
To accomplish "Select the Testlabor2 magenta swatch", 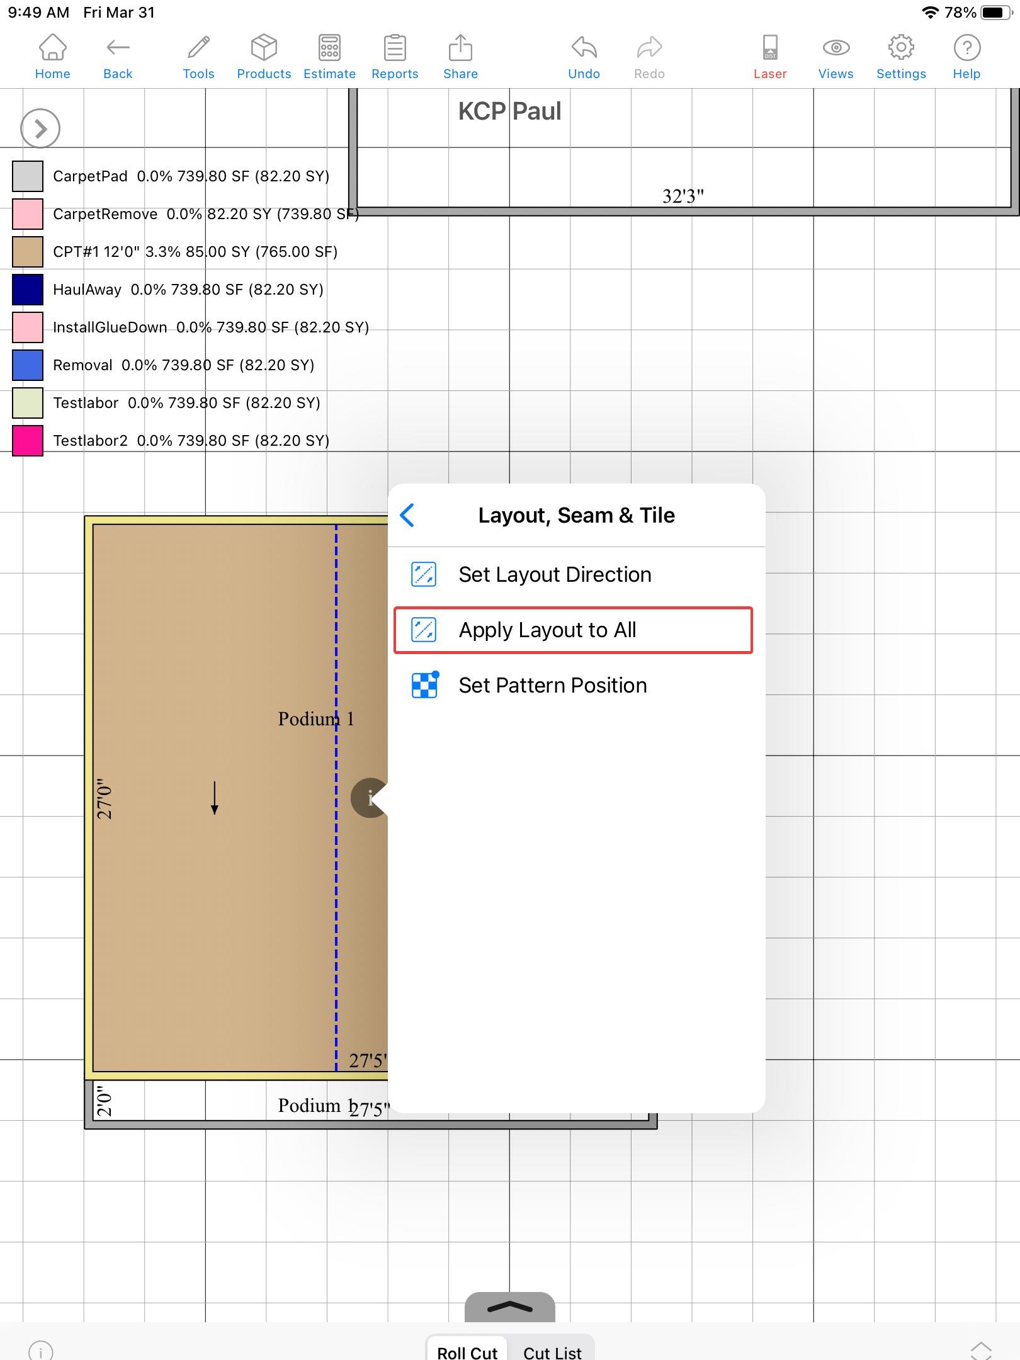I will tap(28, 441).
